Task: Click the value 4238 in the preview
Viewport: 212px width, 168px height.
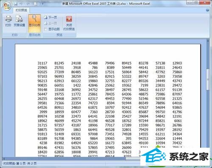Action: pyautogui.click(x=43, y=143)
